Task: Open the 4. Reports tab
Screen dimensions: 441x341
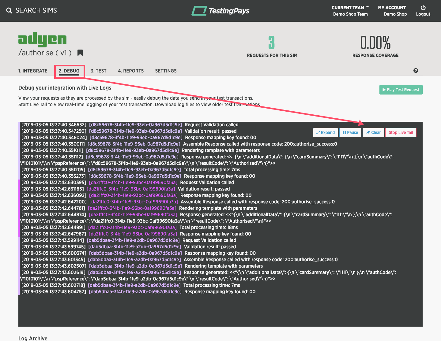Action: click(131, 71)
